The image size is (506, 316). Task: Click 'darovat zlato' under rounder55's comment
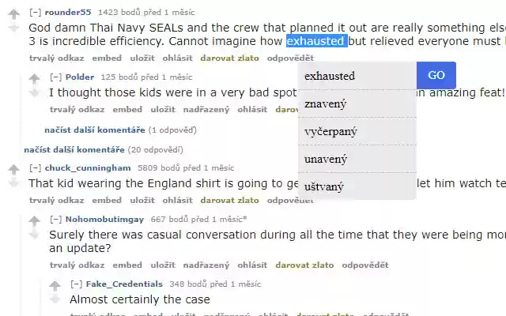point(229,58)
